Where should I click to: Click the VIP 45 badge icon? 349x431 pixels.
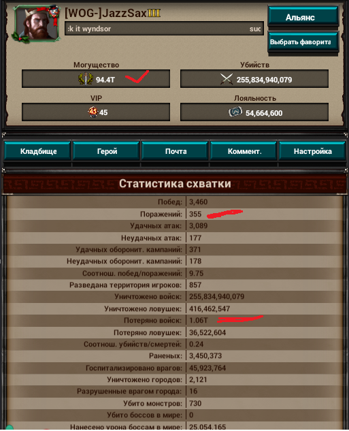click(93, 112)
